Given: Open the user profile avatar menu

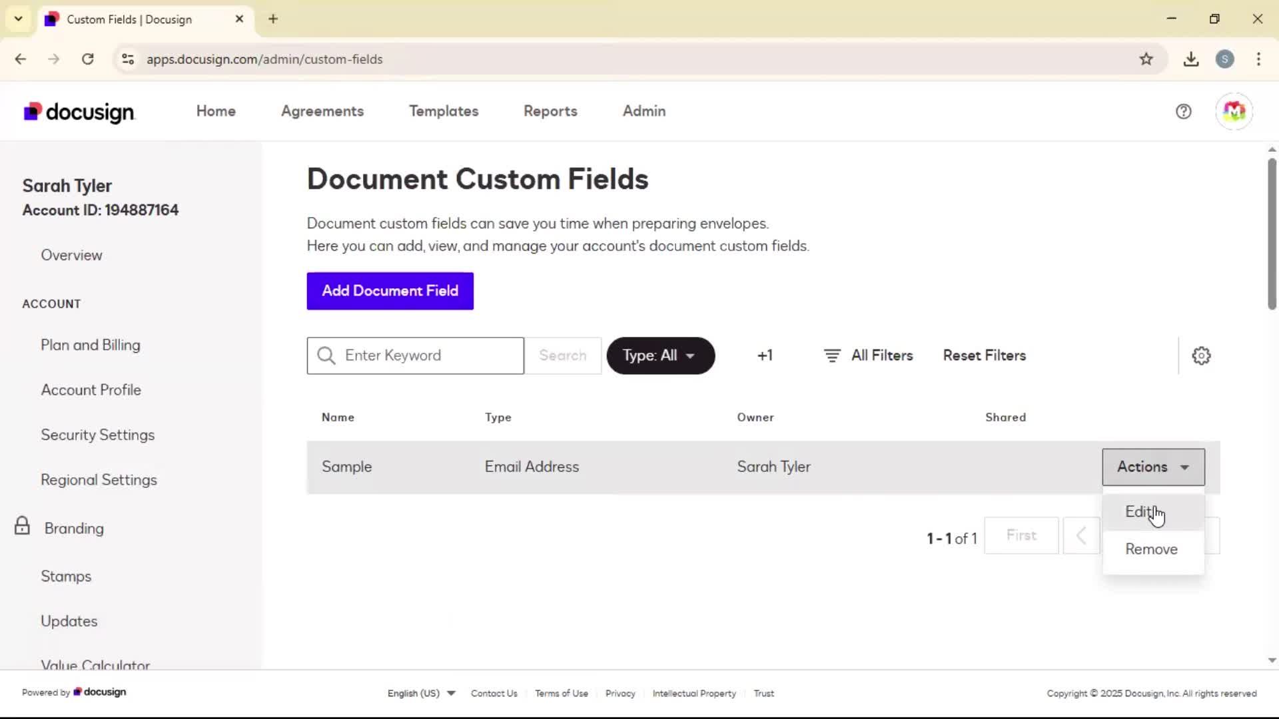Looking at the screenshot, I should [1234, 112].
